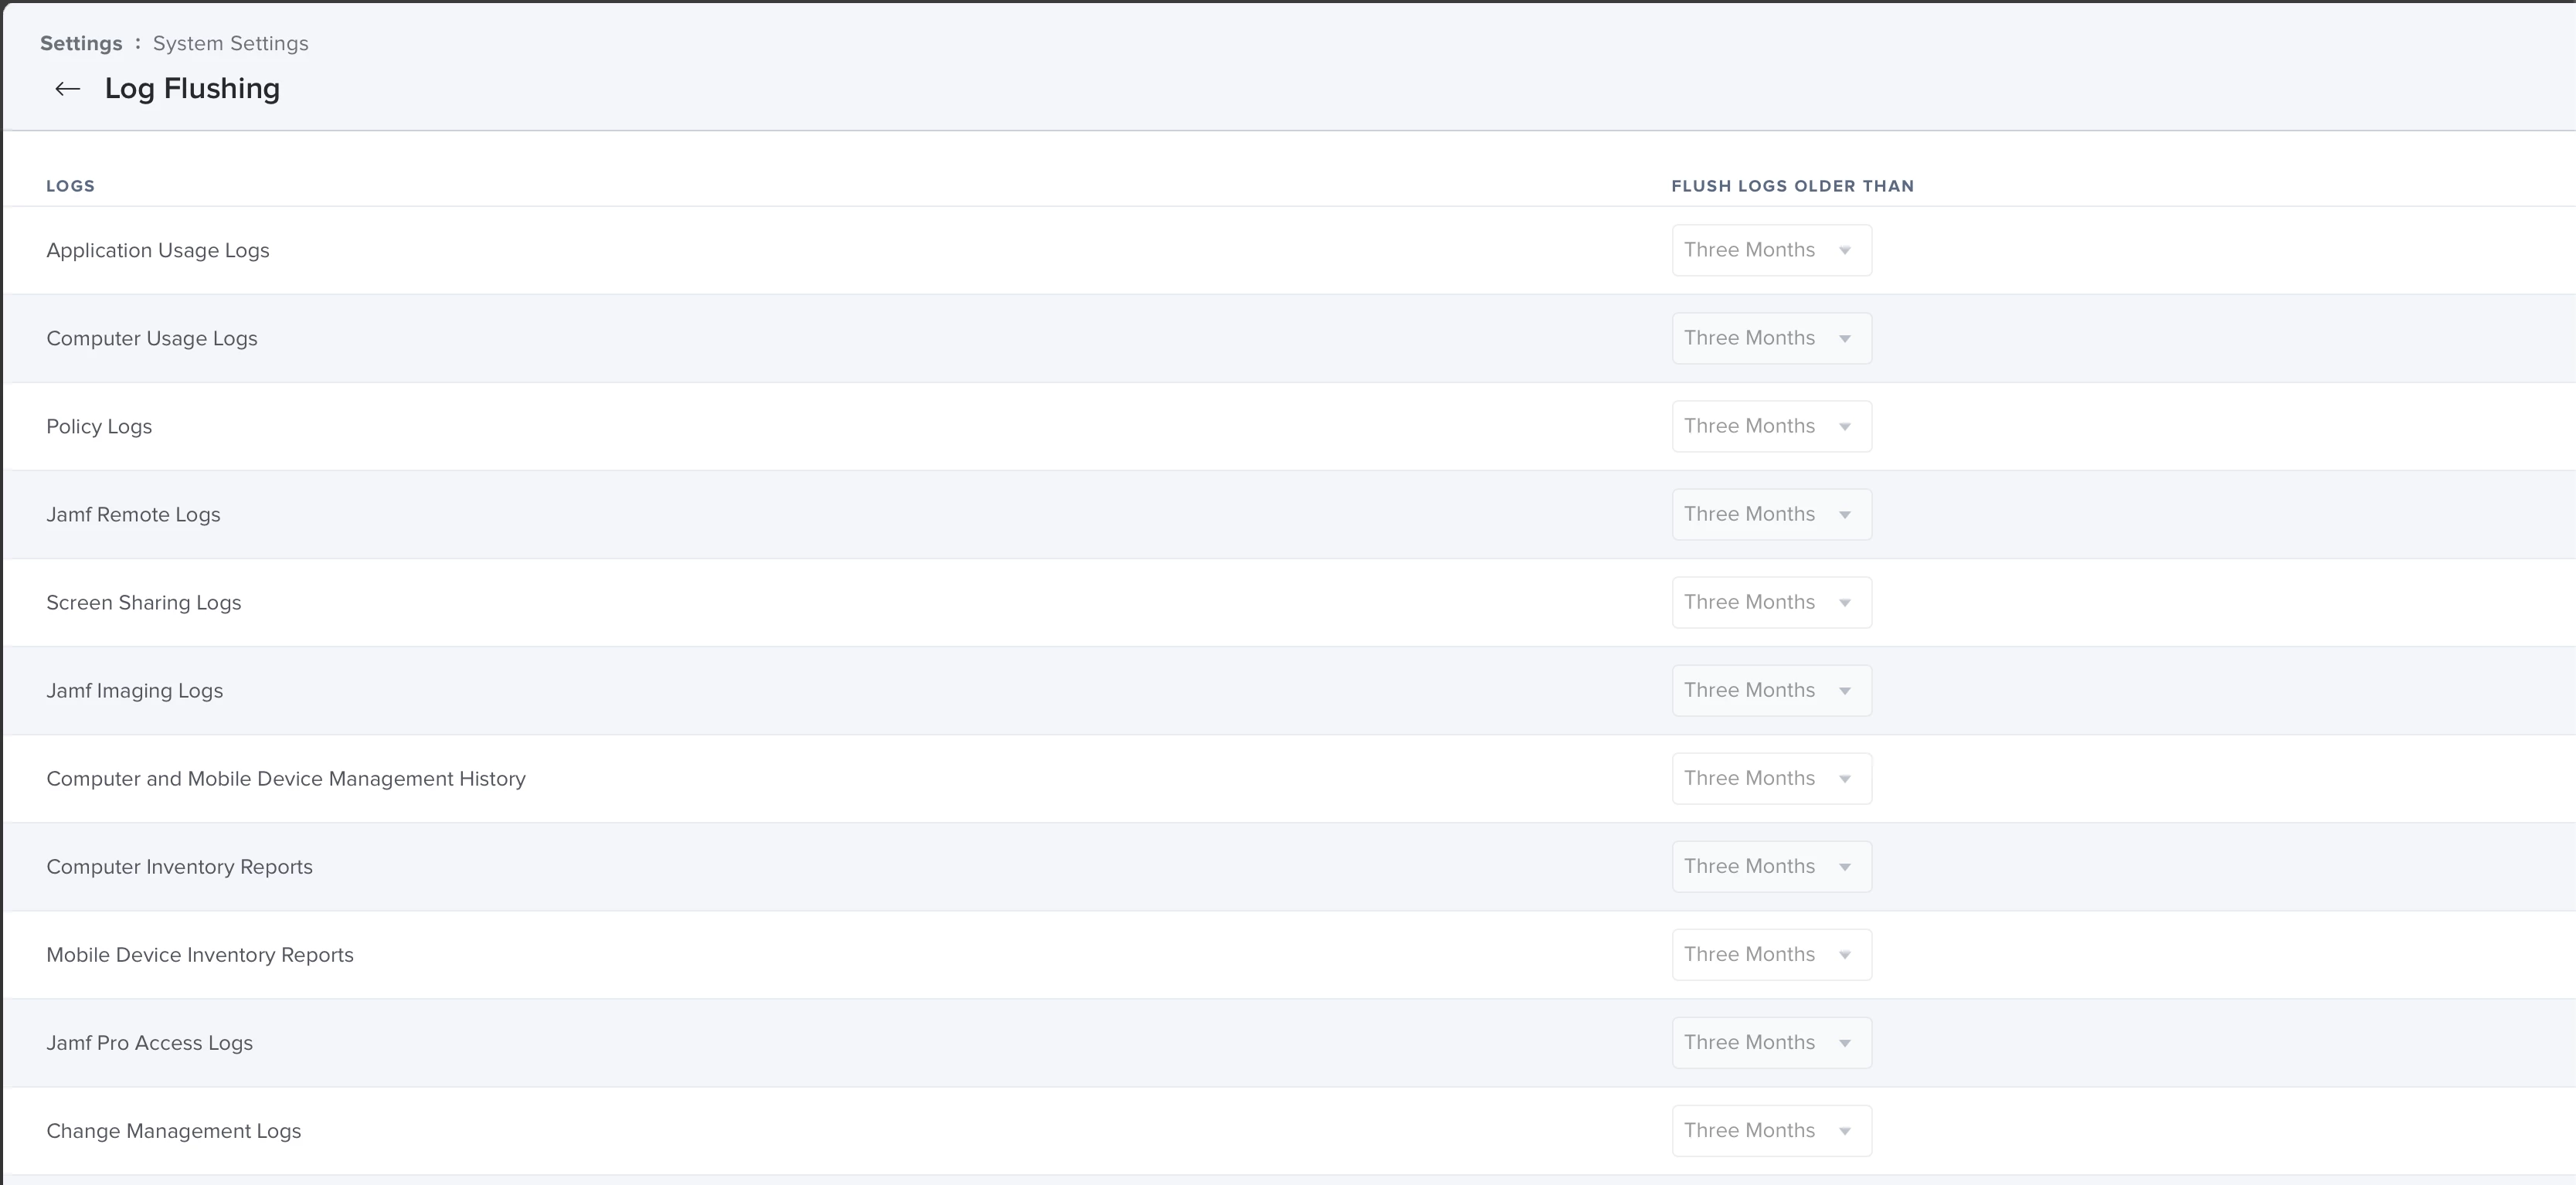This screenshot has width=2576, height=1185.
Task: Open Mobile Device Inventory Reports dropdown
Action: (x=1770, y=954)
